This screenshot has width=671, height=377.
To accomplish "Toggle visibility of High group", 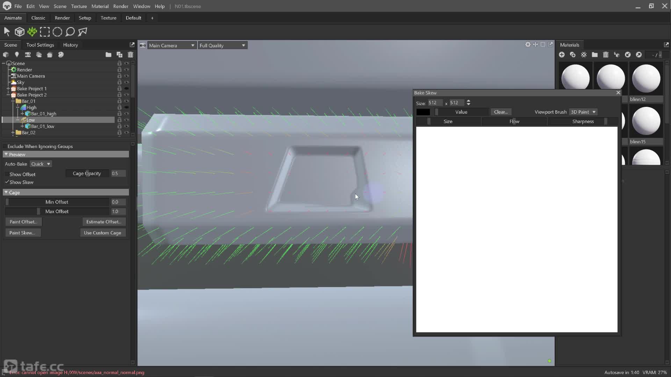I will [127, 108].
